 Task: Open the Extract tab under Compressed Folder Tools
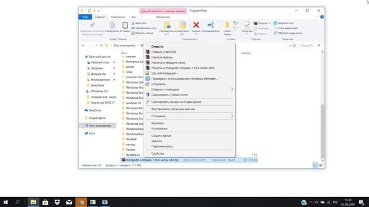coord(163,17)
